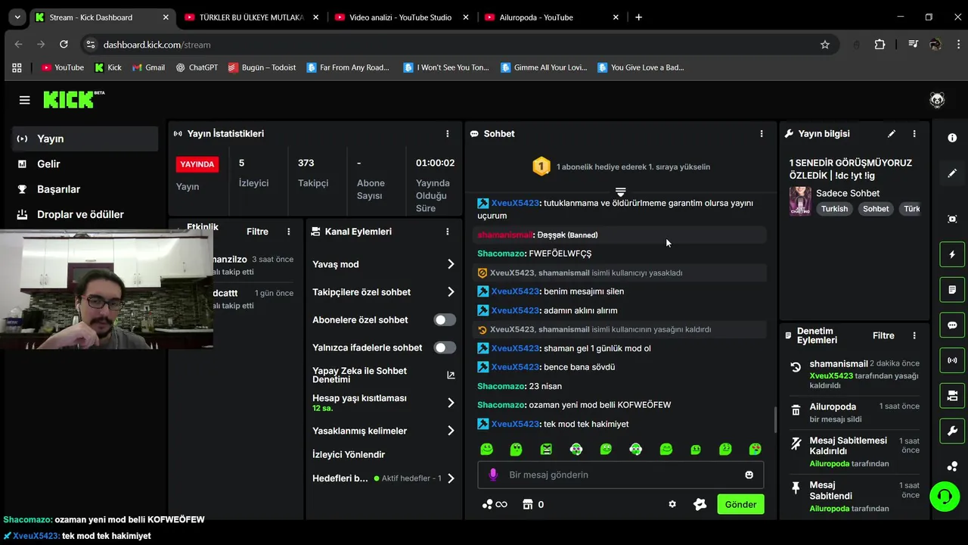Viewport: 968px width, 545px height.
Task: Open the Gmail bookmark
Action: (x=148, y=67)
